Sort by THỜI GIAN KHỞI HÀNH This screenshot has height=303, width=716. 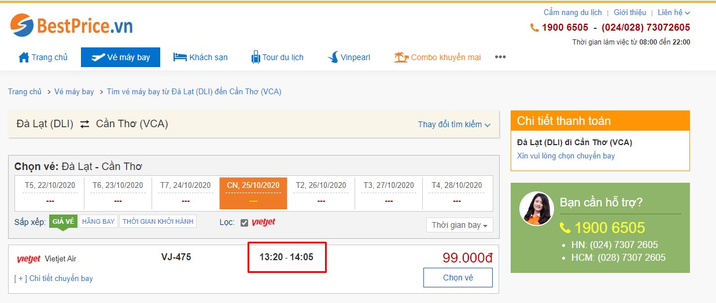click(158, 221)
